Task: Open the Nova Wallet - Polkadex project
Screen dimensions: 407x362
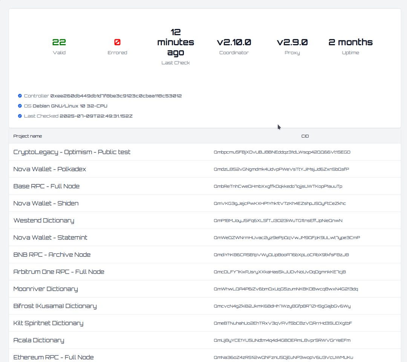Action: [49, 169]
